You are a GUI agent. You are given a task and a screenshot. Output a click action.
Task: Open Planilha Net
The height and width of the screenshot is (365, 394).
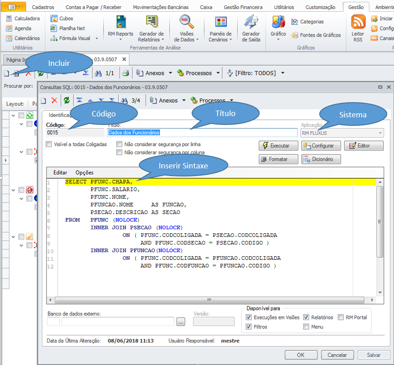click(67, 28)
